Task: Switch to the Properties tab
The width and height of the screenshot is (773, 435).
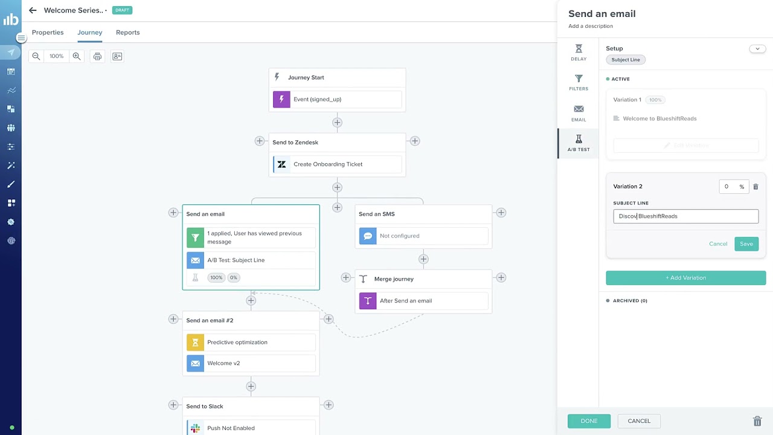Action: [48, 33]
